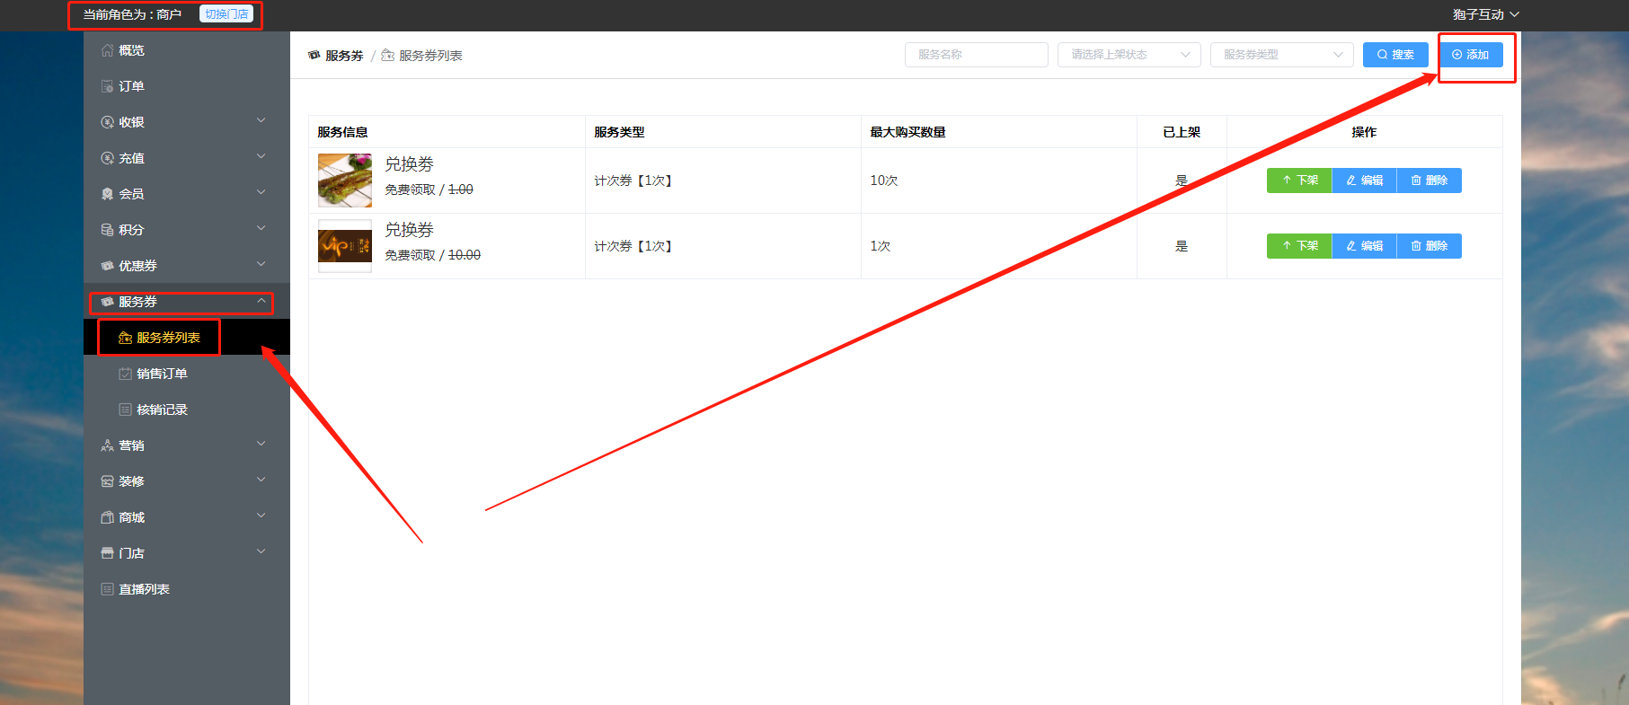Collapse the 服务券 menu chevron
The image size is (1629, 705).
click(261, 301)
